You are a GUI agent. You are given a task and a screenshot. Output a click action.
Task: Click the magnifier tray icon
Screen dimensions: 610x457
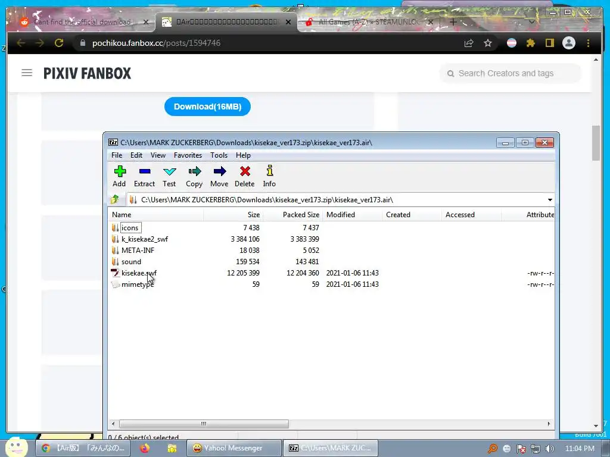point(492,449)
